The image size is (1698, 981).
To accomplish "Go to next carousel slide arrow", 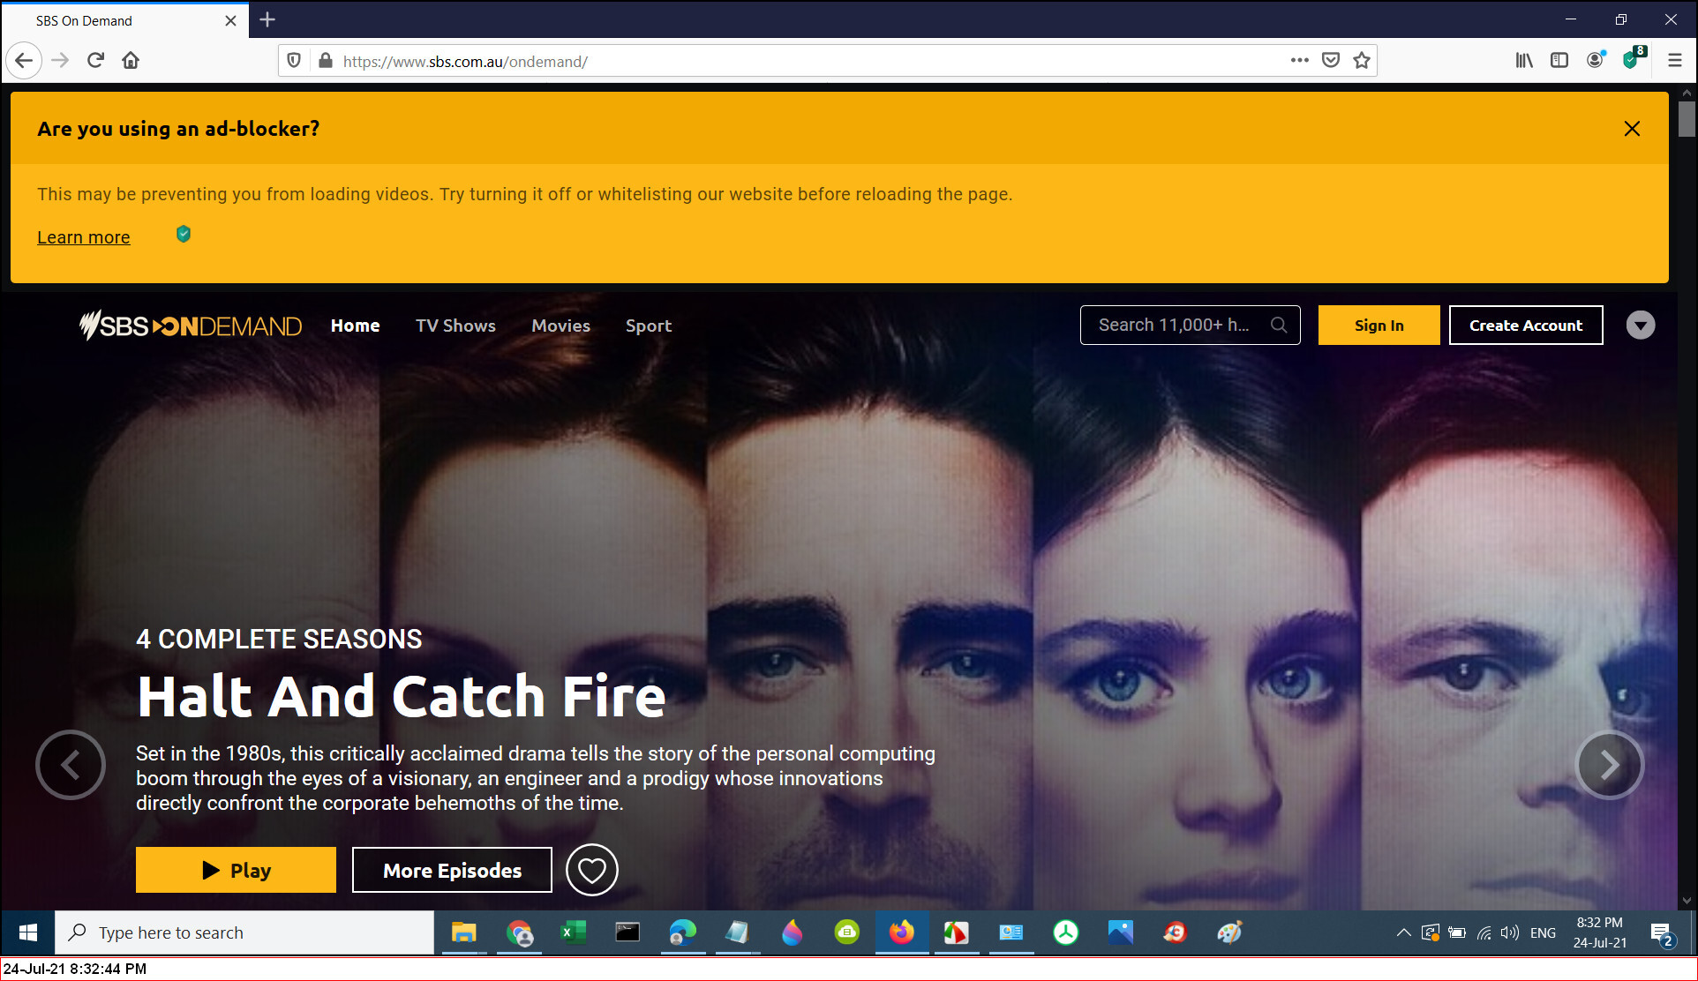I will pos(1609,765).
